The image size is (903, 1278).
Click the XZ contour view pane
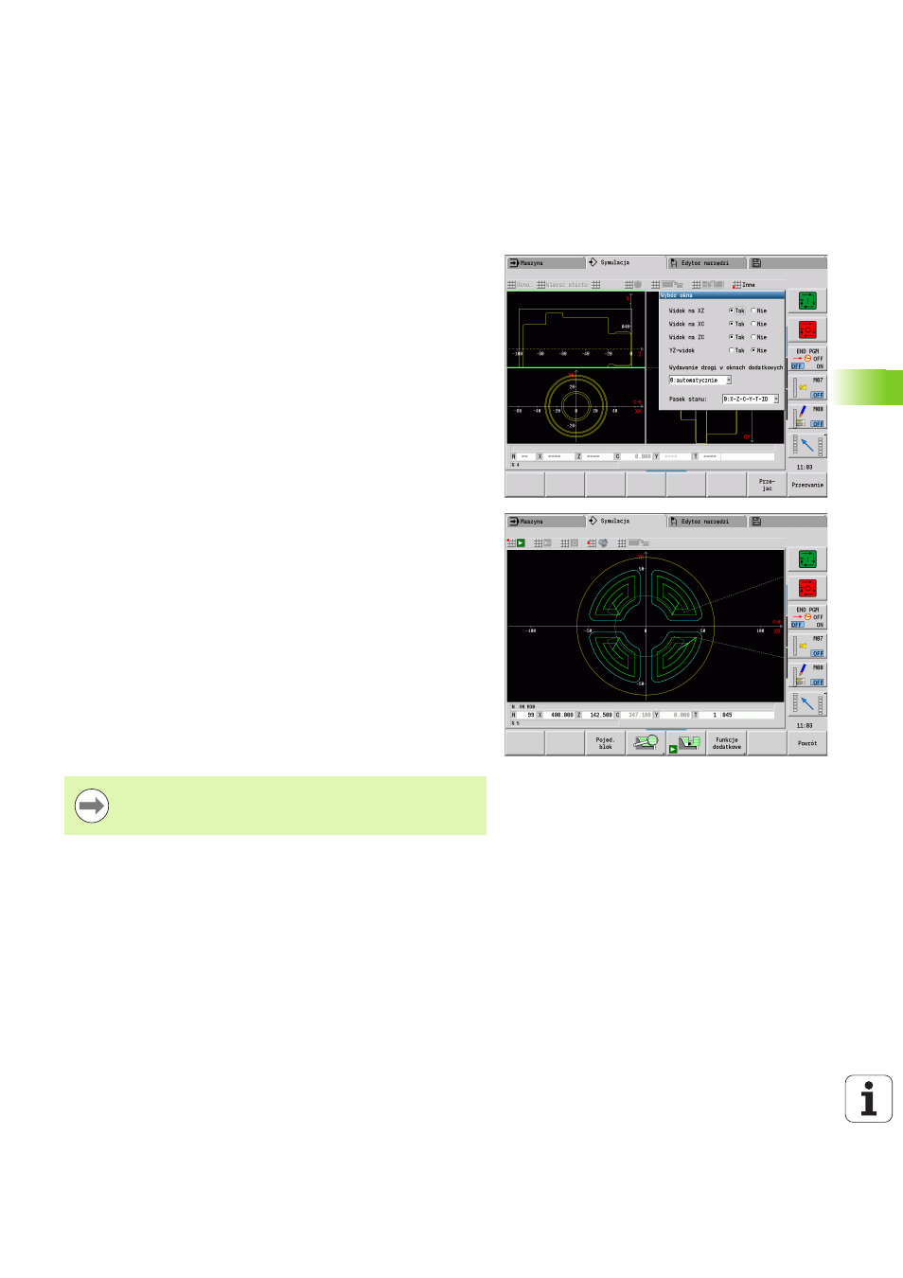575,328
